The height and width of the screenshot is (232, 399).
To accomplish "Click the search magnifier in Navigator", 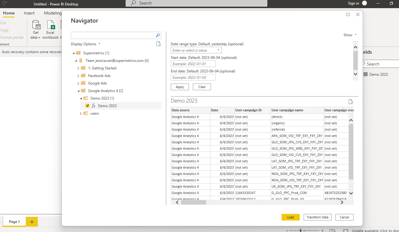I will tap(158, 35).
